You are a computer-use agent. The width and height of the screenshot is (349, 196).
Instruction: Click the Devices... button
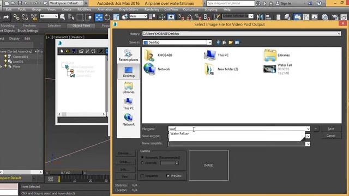(125, 154)
